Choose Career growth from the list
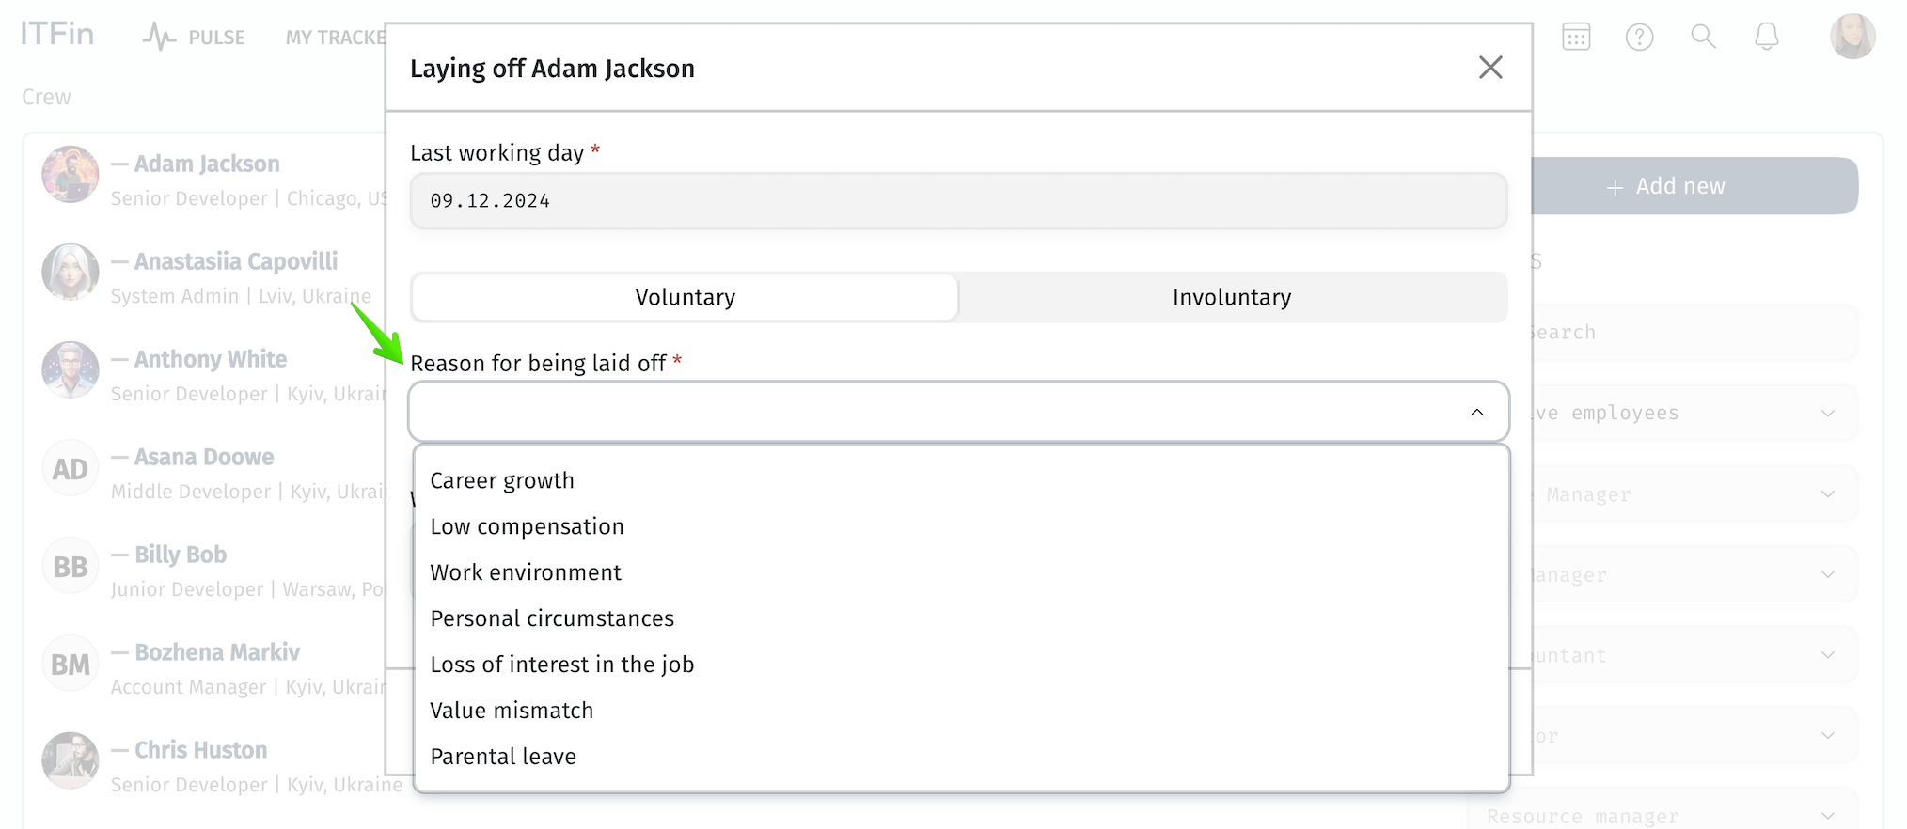 pos(502,480)
